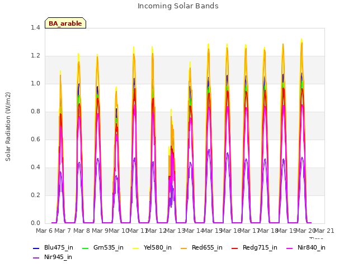Click the 1.0 y-axis tick label
The image size is (358, 268).
[35, 84]
